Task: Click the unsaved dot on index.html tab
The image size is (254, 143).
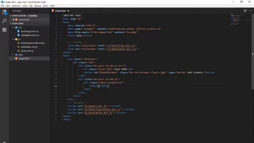Action: pyautogui.click(x=68, y=11)
